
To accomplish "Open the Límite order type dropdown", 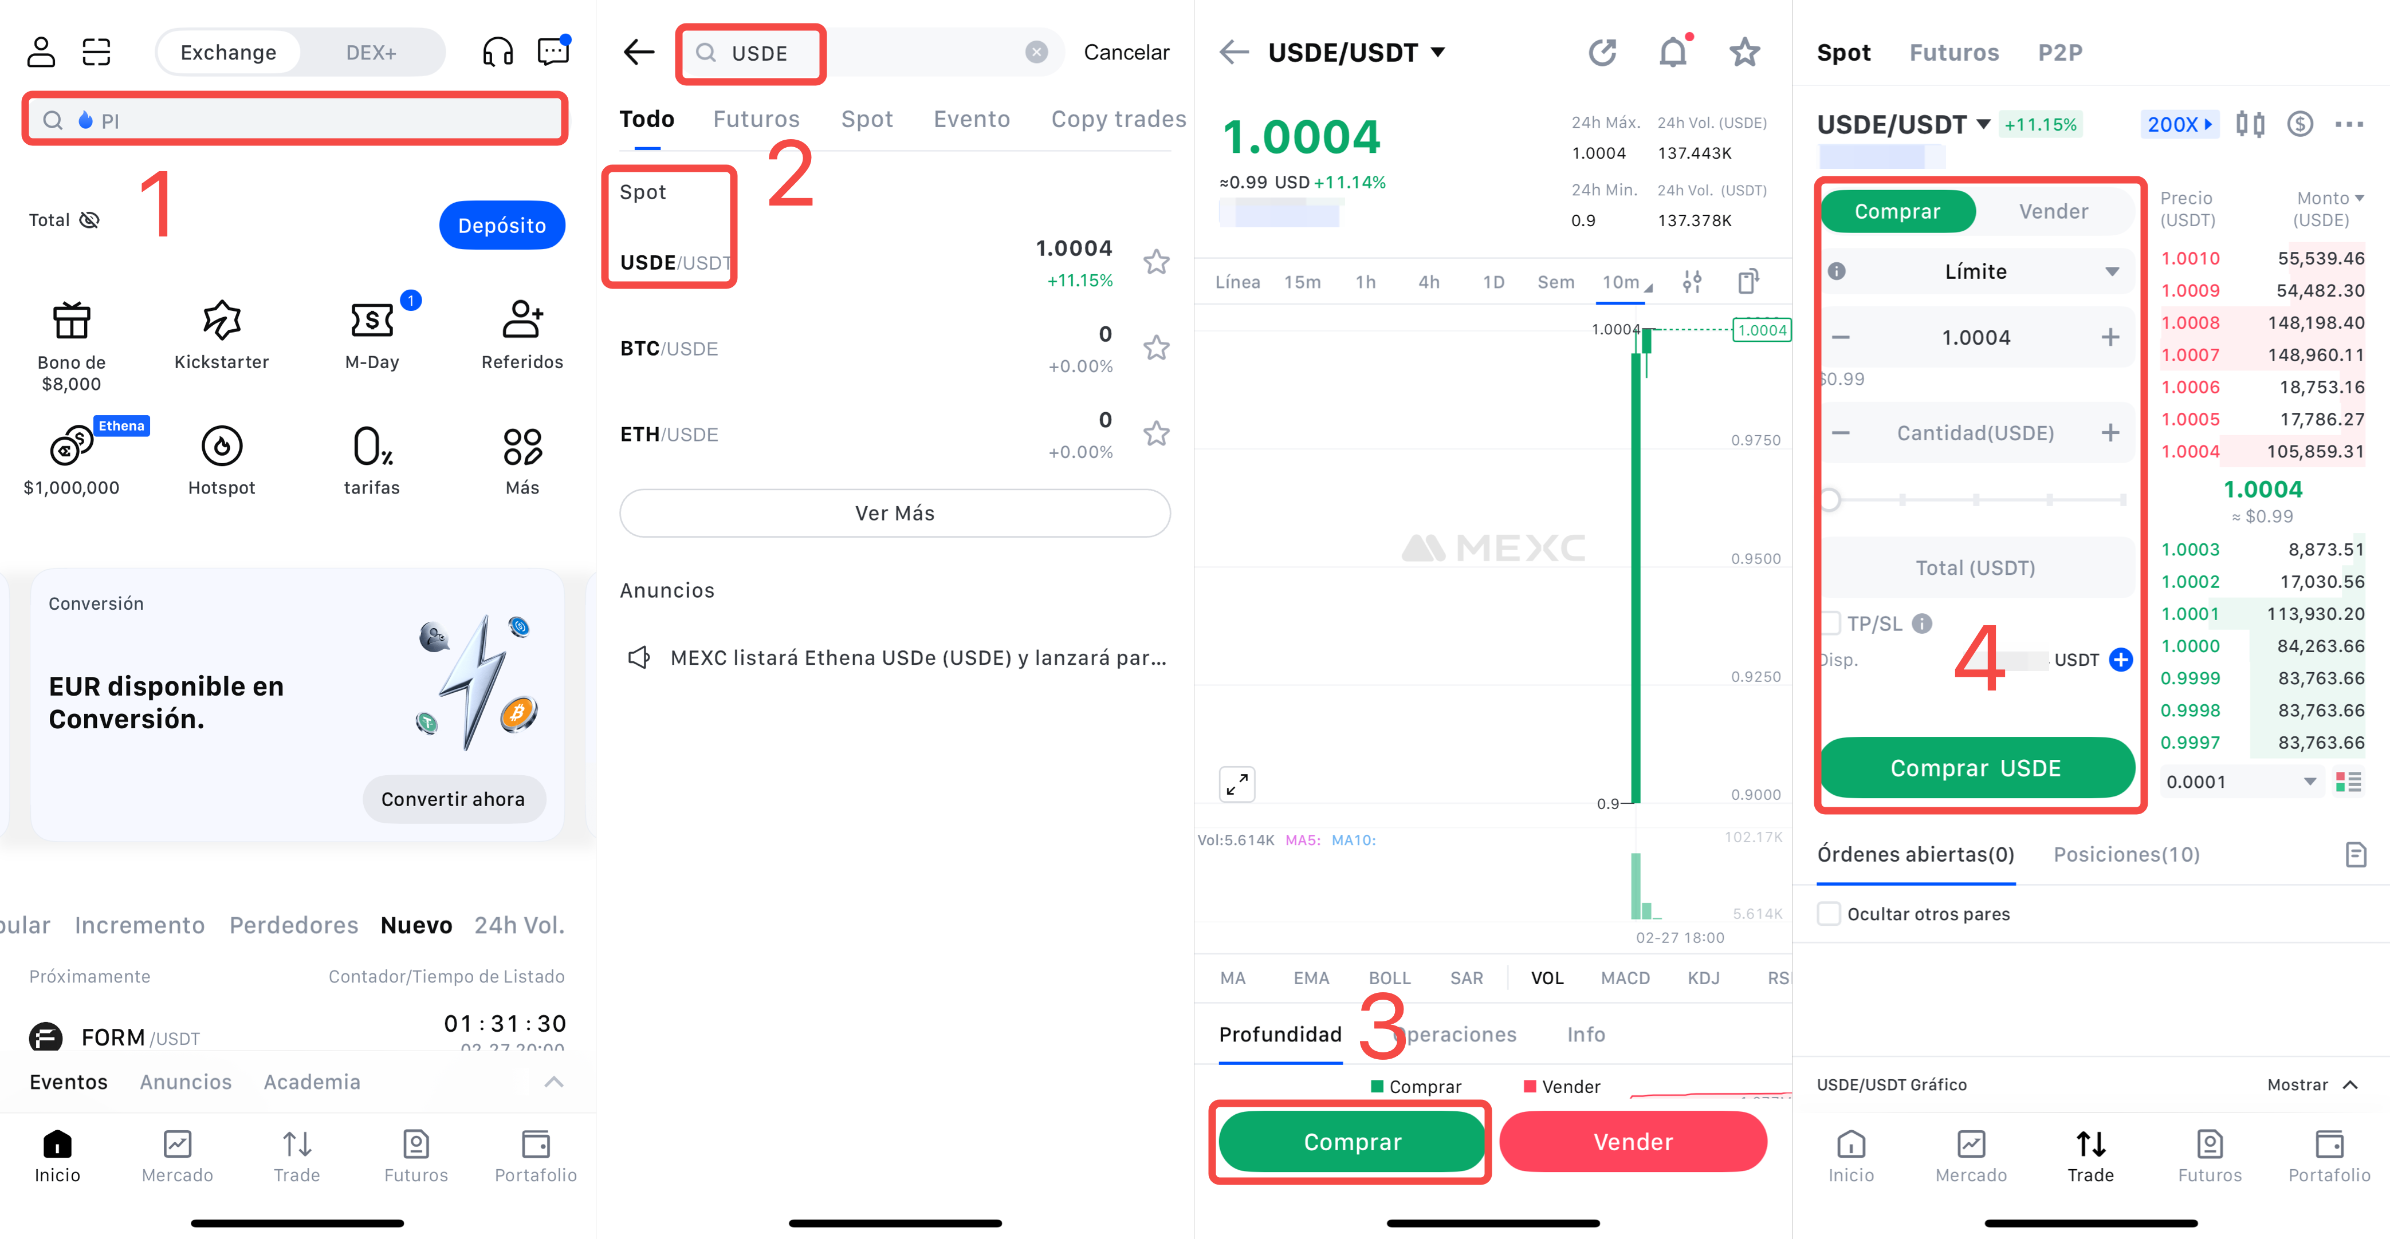I will 1976,272.
